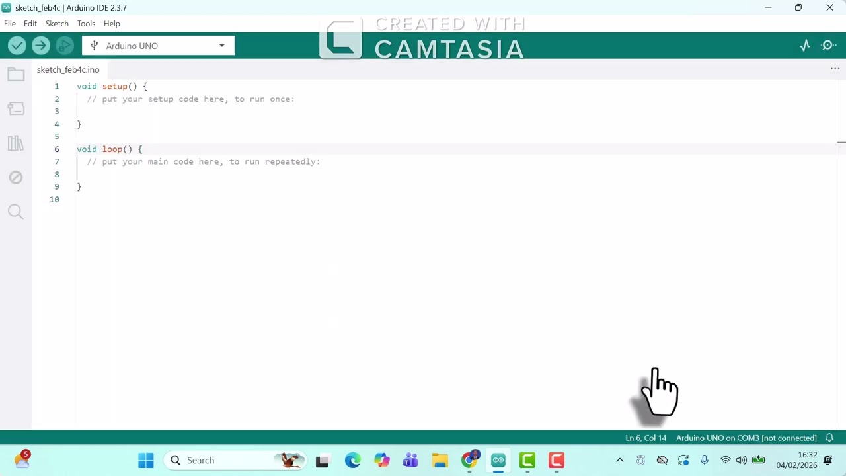Open the Boards Manager sidebar panel
846x476 pixels.
(16, 108)
